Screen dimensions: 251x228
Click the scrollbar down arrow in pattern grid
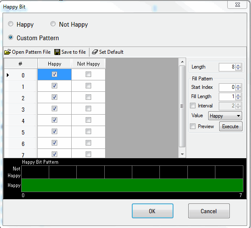[182, 154]
